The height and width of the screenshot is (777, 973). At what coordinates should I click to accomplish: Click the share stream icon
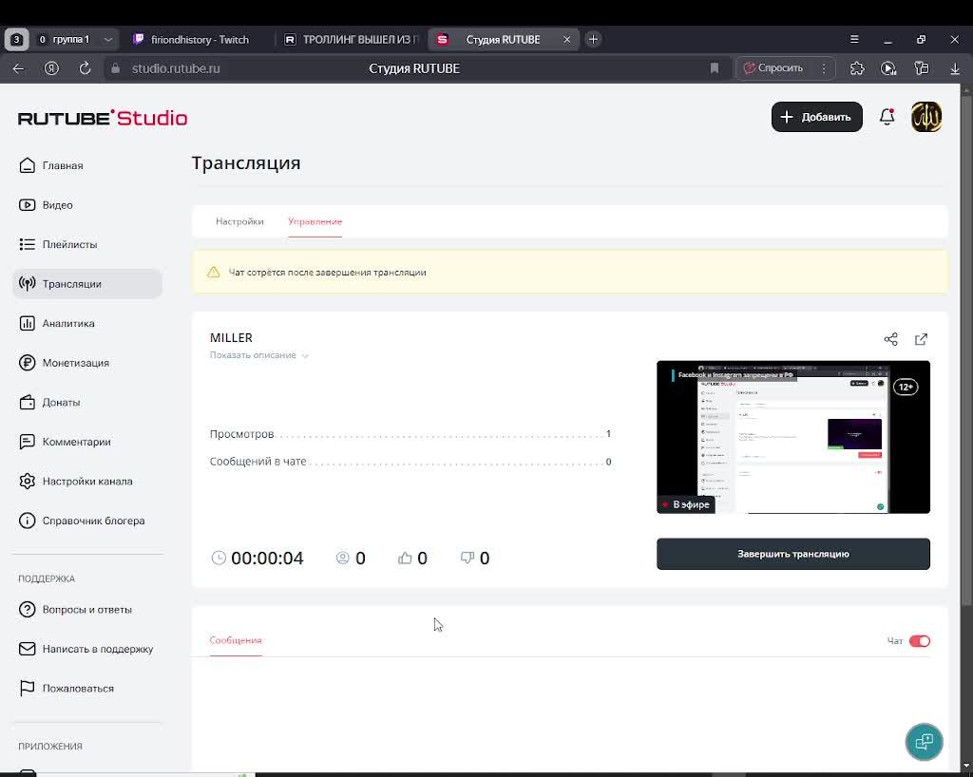click(891, 339)
